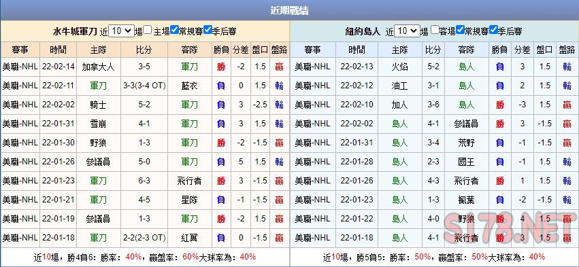The width and height of the screenshot is (579, 267).
Task: Click the away team 藍衣
Action: (x=190, y=86)
